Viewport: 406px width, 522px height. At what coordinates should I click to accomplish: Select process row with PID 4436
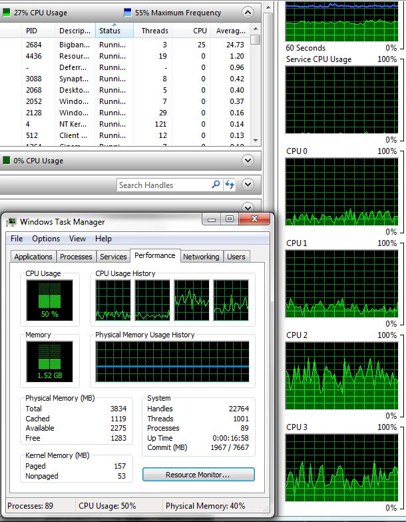coord(125,56)
